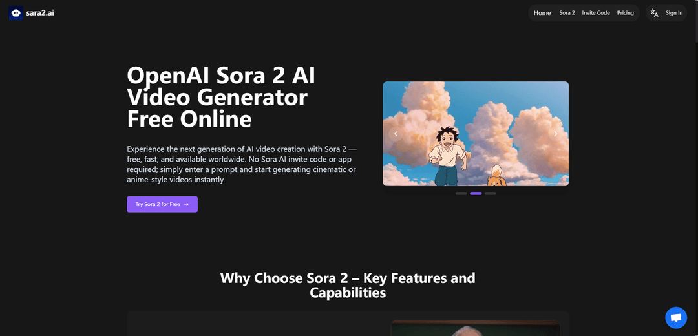Select the third carousel indicator dot
This screenshot has width=698, height=336.
point(490,194)
